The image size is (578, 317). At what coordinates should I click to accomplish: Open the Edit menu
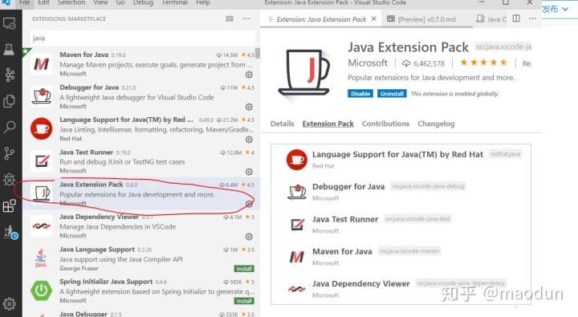click(43, 2)
